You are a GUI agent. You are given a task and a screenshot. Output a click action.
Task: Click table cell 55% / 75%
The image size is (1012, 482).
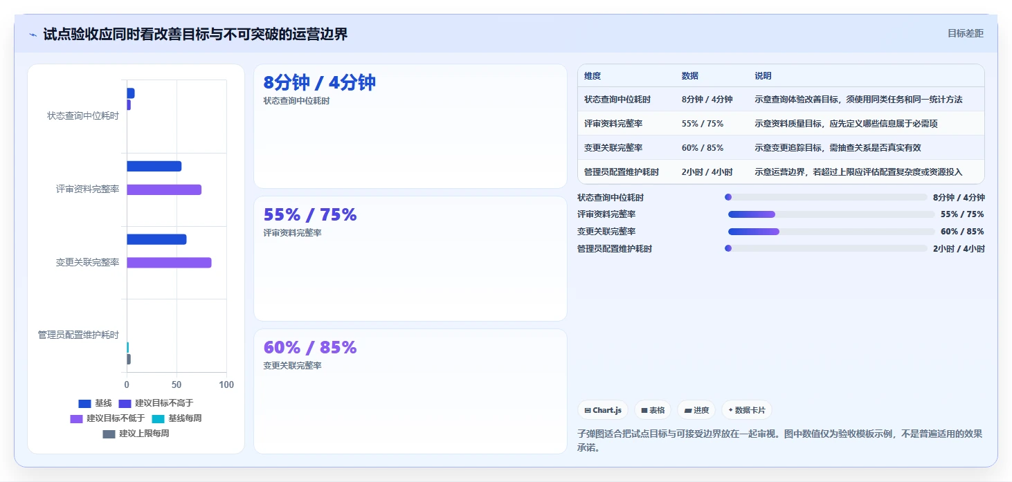click(x=702, y=124)
